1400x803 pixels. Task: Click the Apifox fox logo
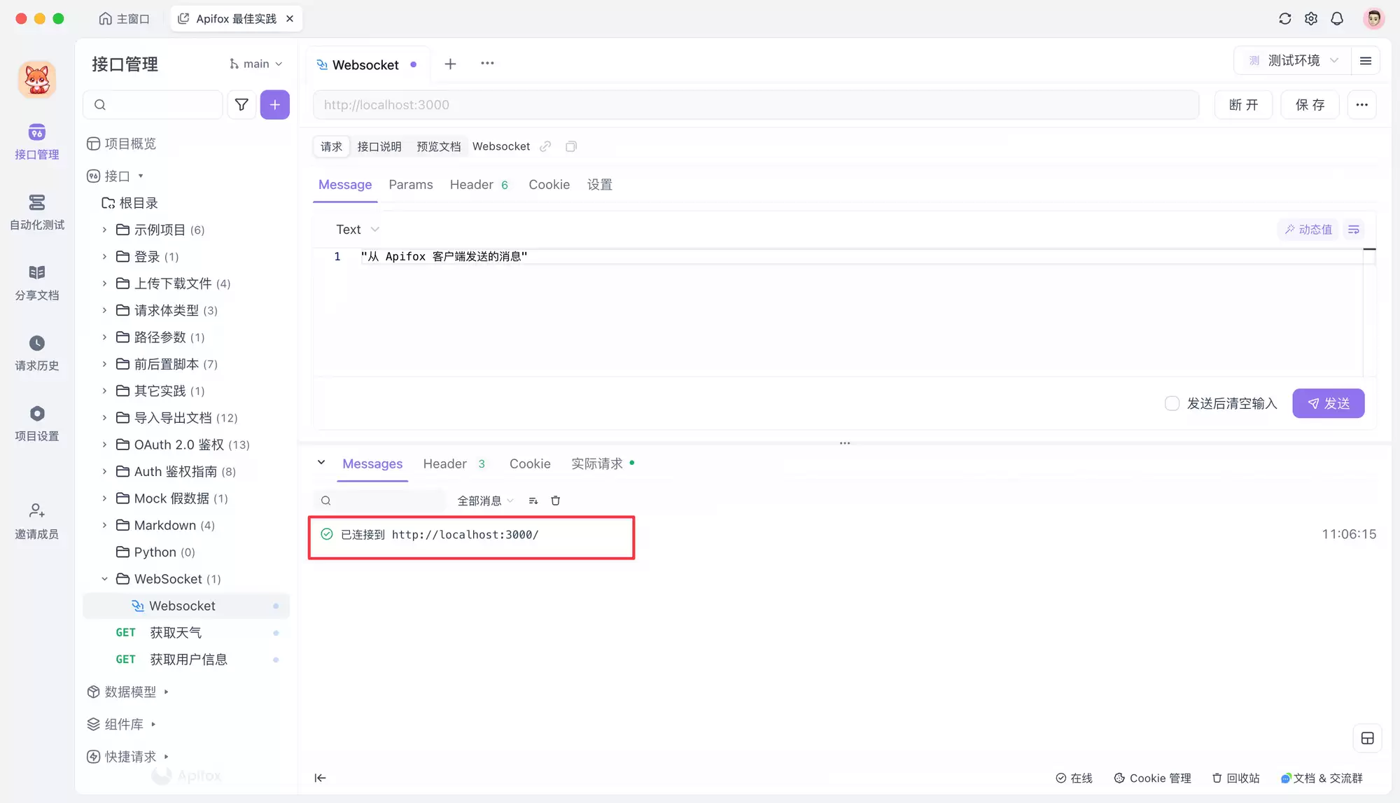click(37, 79)
